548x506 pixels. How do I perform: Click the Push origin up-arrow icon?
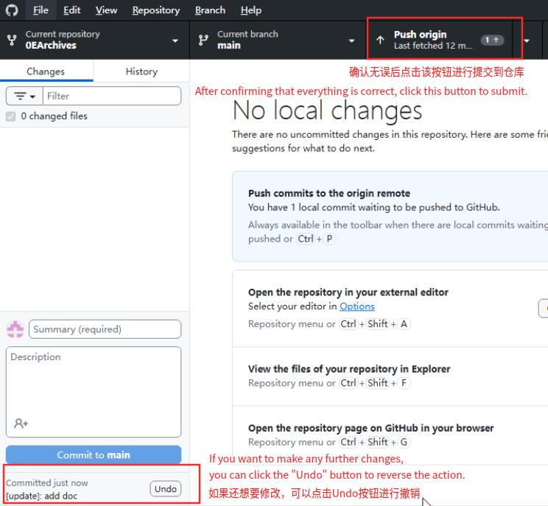(380, 41)
